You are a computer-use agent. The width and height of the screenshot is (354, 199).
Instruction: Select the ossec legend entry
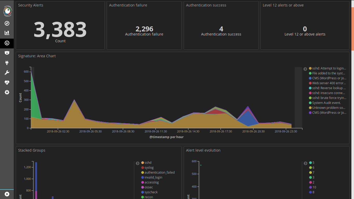(x=147, y=187)
